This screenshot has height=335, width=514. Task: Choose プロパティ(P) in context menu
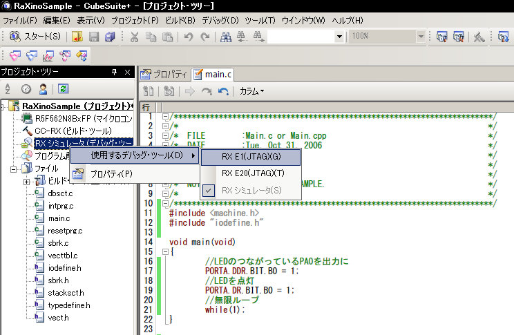pyautogui.click(x=135, y=174)
